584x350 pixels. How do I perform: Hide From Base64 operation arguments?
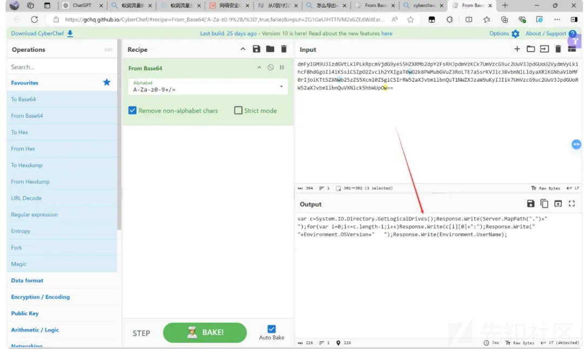pos(259,68)
